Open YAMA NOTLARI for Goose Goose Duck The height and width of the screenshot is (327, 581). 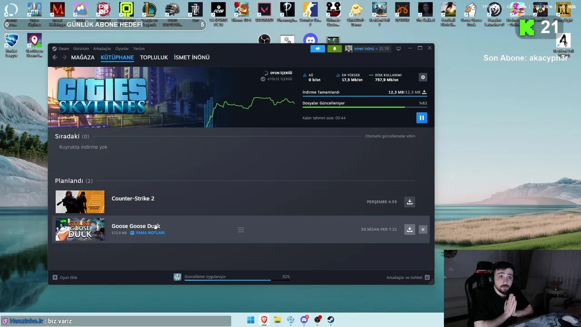[x=148, y=233]
